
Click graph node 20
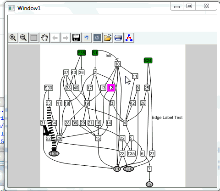[x=82, y=123]
